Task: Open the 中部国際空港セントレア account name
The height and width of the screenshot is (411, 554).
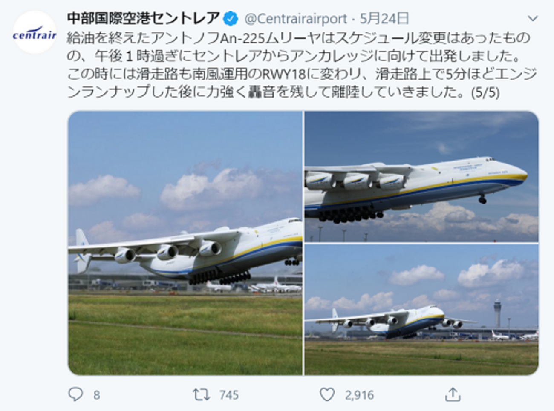Action: pos(144,18)
